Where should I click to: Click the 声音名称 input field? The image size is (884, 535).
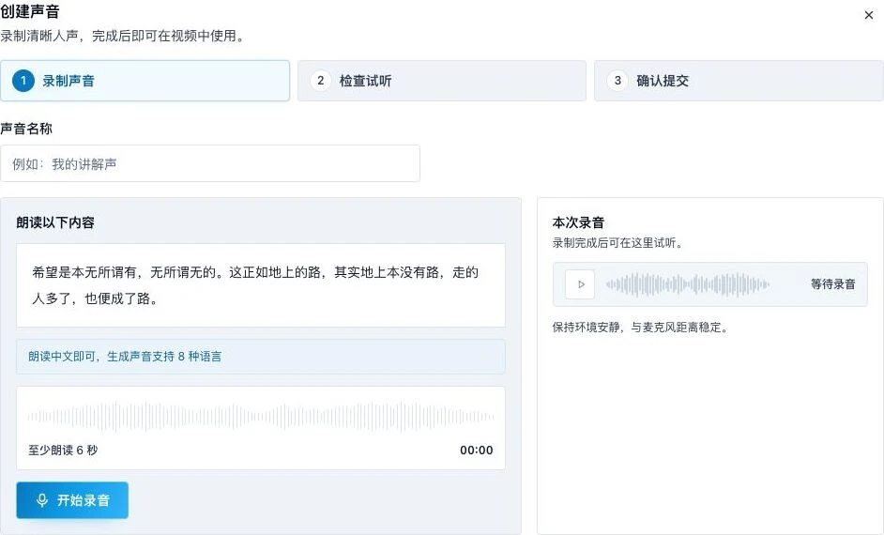209,163
